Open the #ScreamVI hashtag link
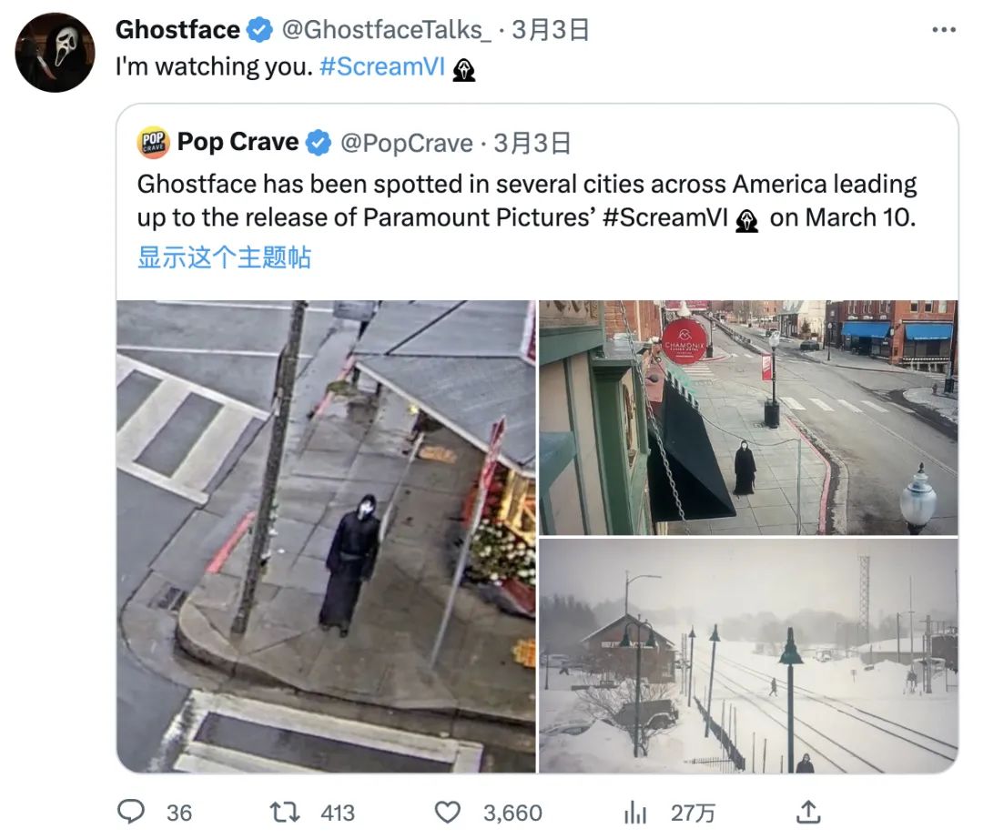 coord(381,66)
